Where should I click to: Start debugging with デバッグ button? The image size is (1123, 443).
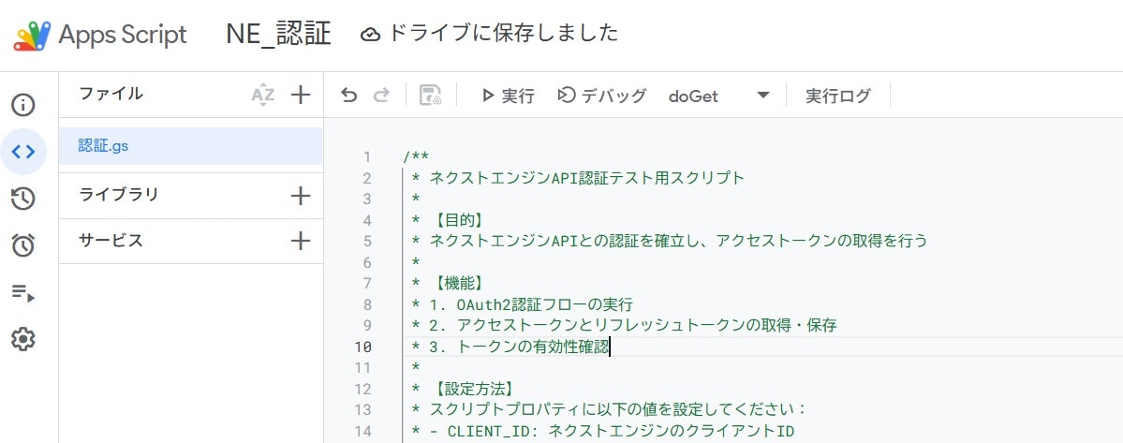(601, 96)
